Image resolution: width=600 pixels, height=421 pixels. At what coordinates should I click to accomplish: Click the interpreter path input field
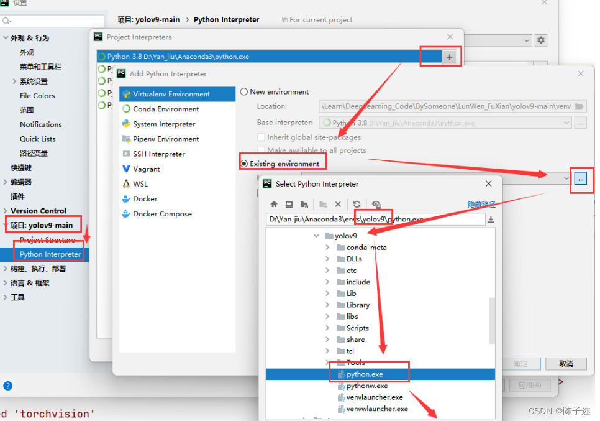(x=375, y=219)
